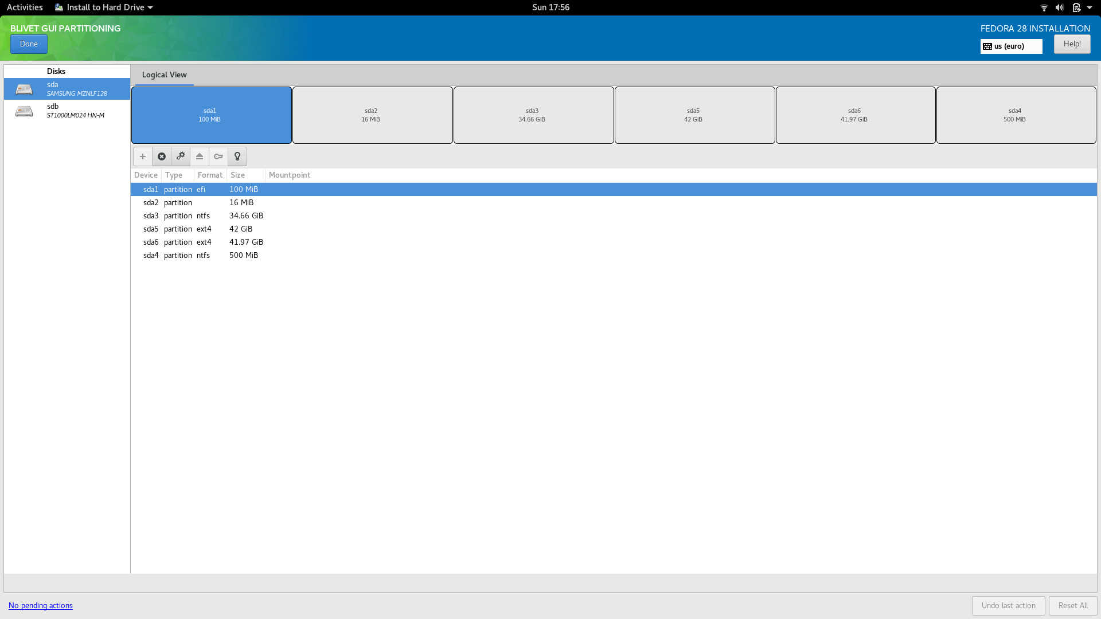Open the Activities overview

click(25, 7)
